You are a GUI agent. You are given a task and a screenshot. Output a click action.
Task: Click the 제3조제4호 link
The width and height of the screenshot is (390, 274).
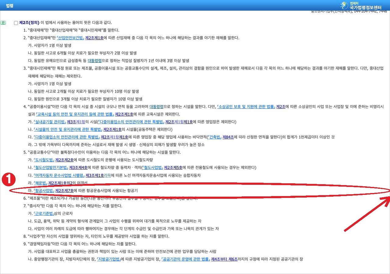click(x=79, y=167)
